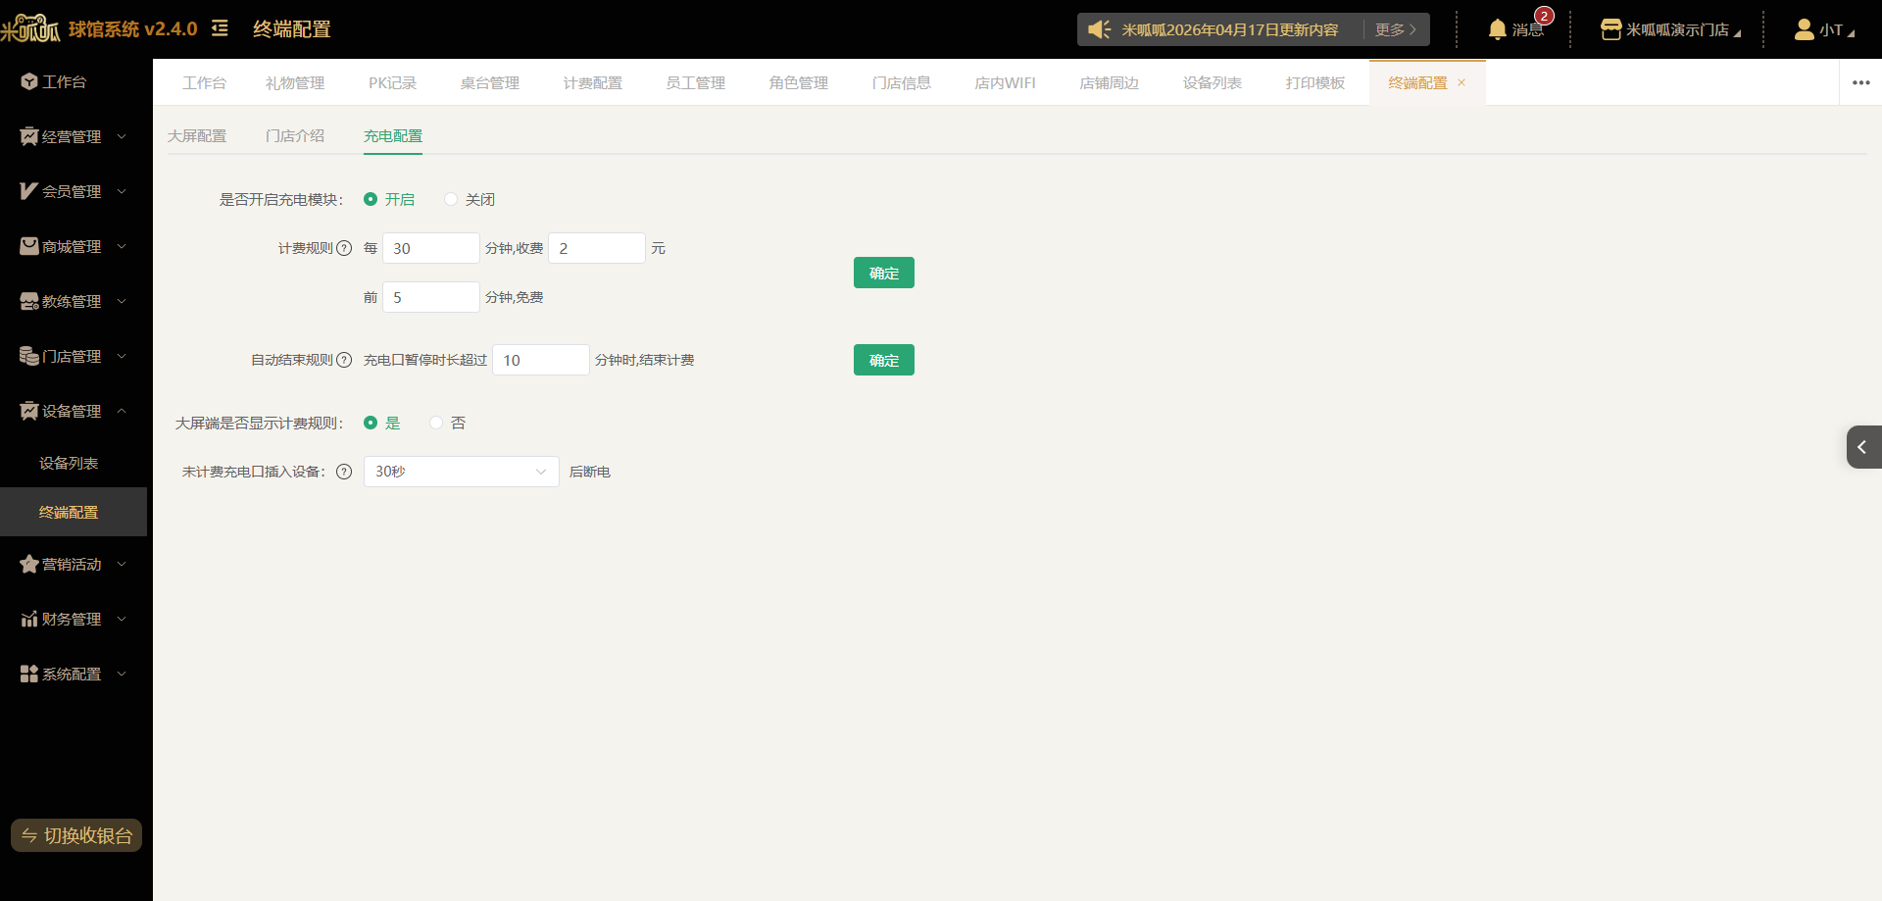Switch to 大屏配置 sub-tab

pyautogui.click(x=197, y=135)
